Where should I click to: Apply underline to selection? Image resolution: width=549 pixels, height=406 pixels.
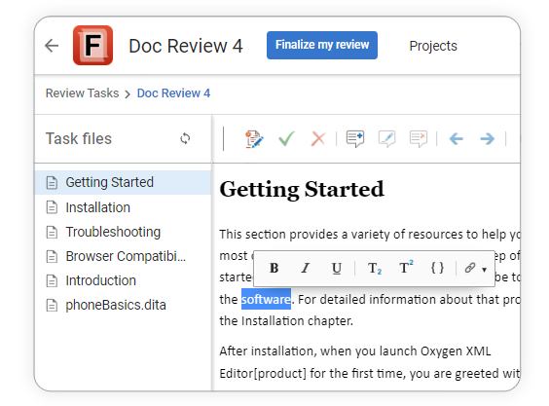coord(337,269)
